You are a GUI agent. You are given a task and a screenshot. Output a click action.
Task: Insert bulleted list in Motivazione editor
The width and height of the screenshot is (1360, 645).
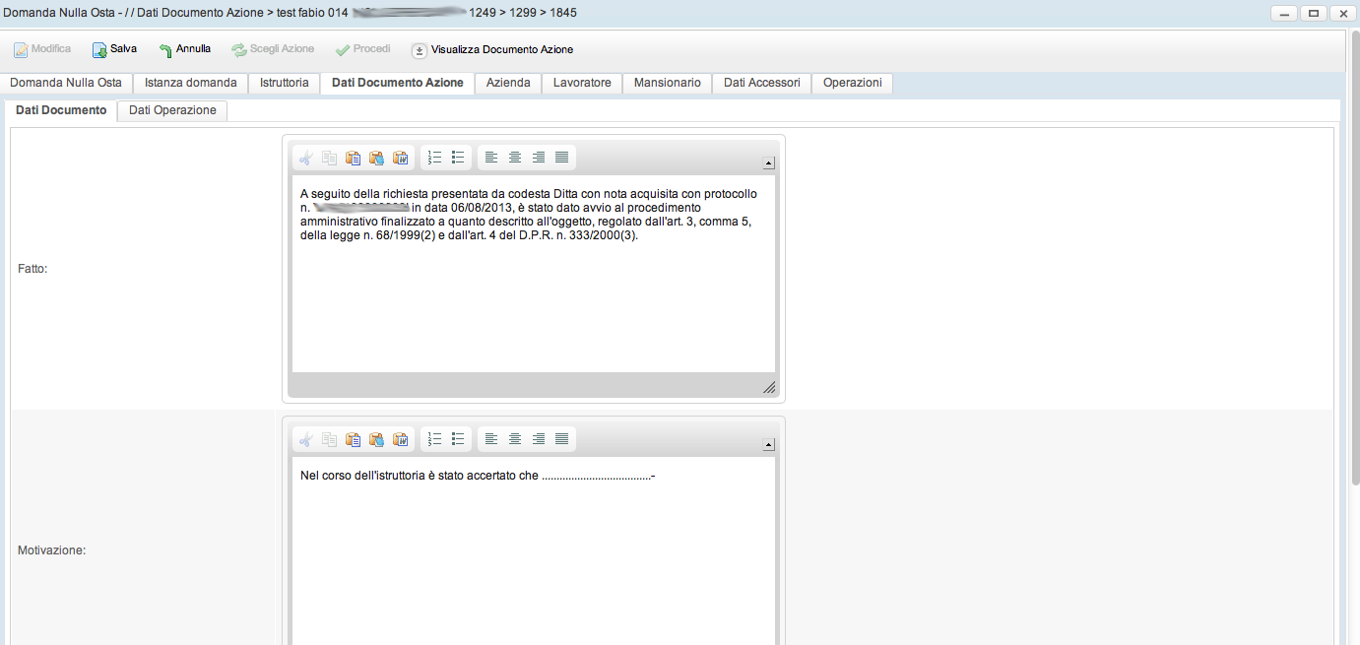click(x=458, y=439)
